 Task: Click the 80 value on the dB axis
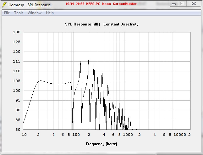pyautogui.click(x=18, y=130)
